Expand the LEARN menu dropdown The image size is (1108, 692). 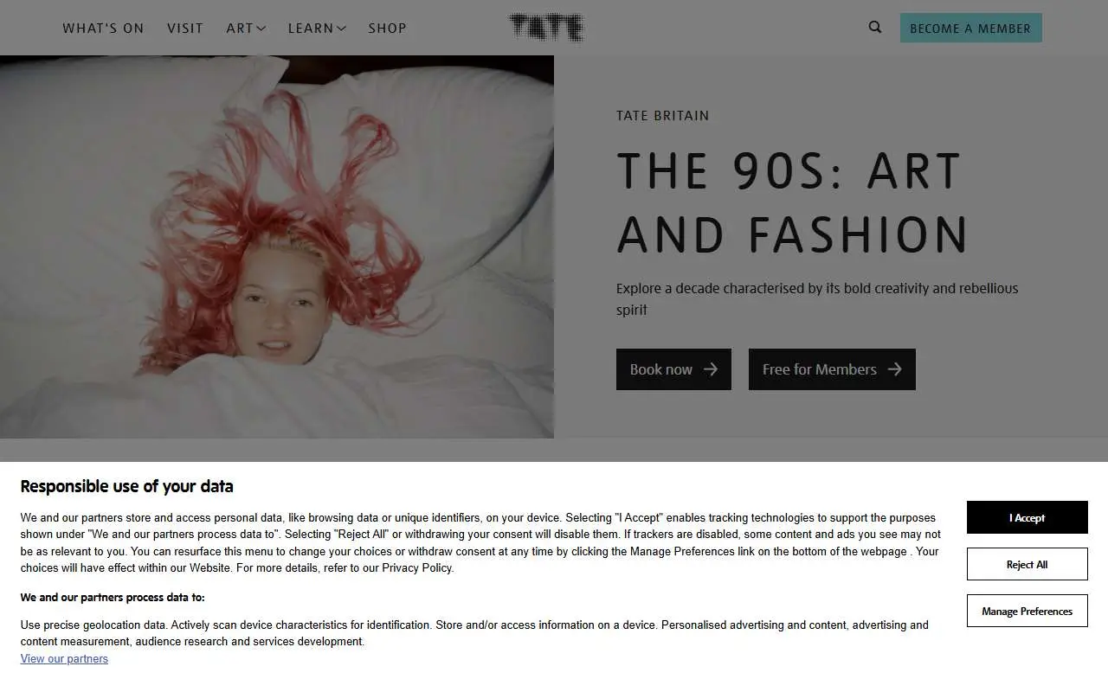pos(317,28)
